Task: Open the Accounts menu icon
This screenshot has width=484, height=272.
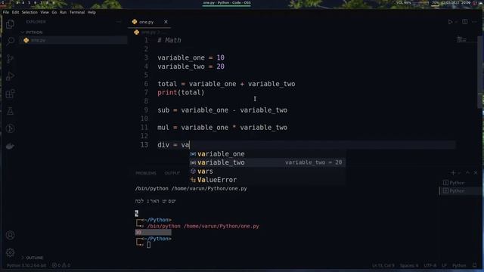Action: 10,235
